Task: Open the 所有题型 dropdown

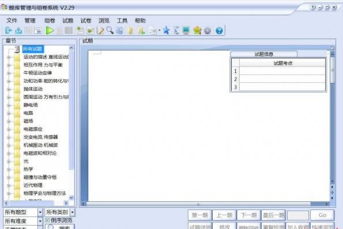Action: pyautogui.click(x=40, y=212)
